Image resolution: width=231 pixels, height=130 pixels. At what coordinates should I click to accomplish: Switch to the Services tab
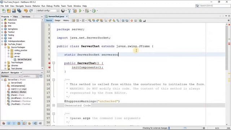[26, 17]
